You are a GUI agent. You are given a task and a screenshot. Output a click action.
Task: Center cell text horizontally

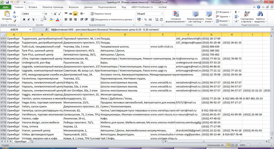pyautogui.click(x=71, y=19)
